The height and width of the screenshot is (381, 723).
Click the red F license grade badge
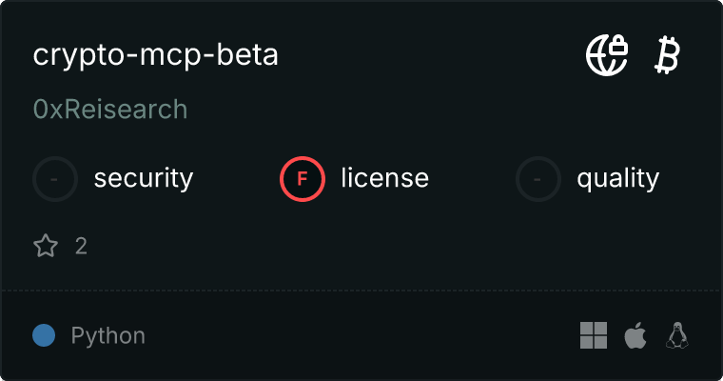pyautogui.click(x=303, y=178)
